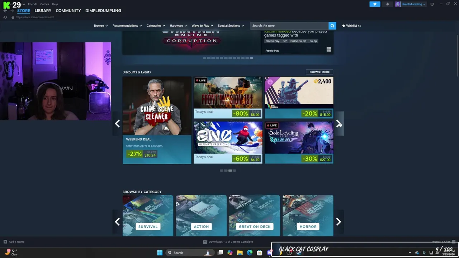Click the store URL address bar
Viewport: 459px width, 258px height.
point(35,17)
